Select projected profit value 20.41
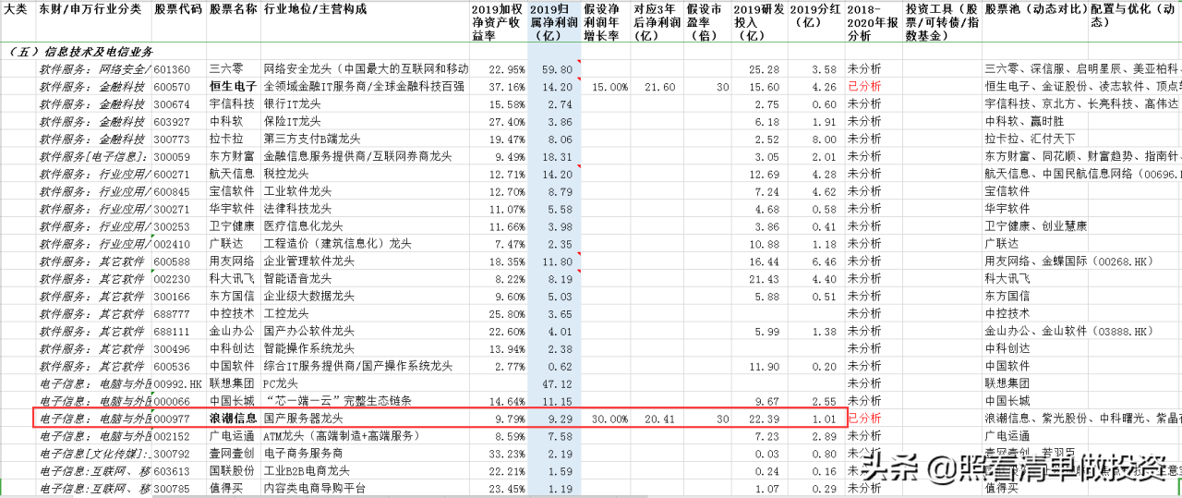This screenshot has width=1182, height=498. pos(660,418)
